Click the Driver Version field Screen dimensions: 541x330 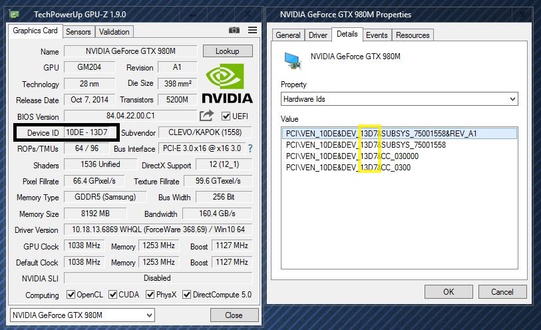coord(158,230)
